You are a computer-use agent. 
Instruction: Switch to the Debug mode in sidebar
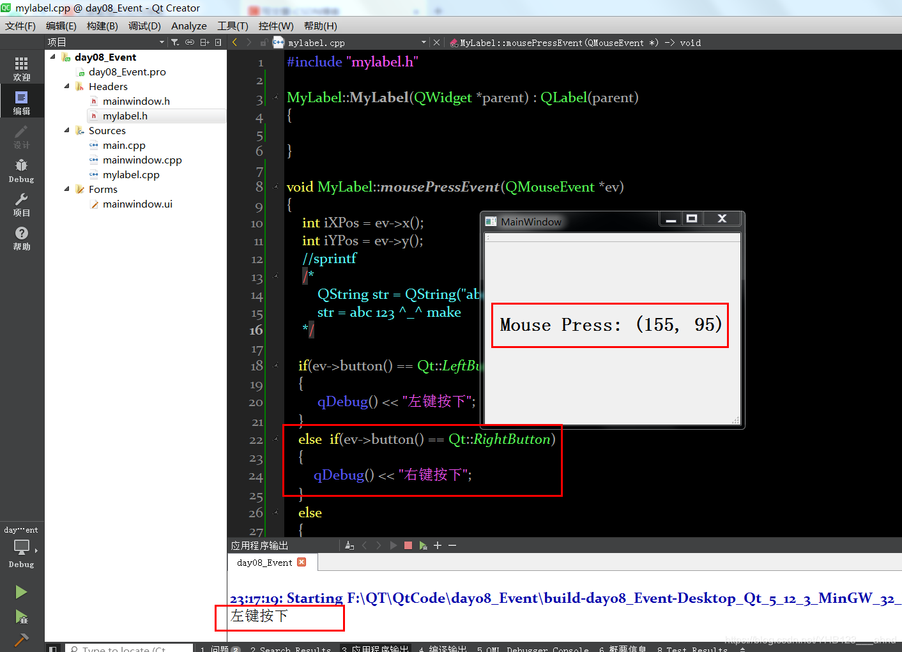[22, 171]
